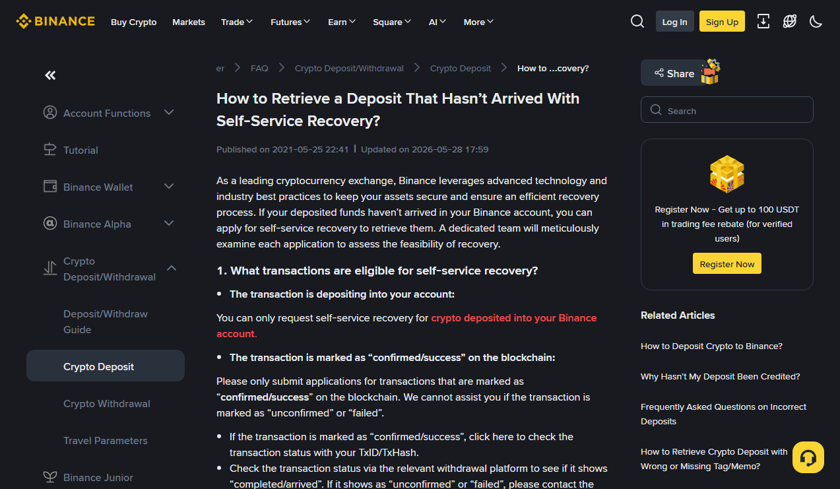
Task: Open the support headset chat icon
Action: tap(808, 457)
